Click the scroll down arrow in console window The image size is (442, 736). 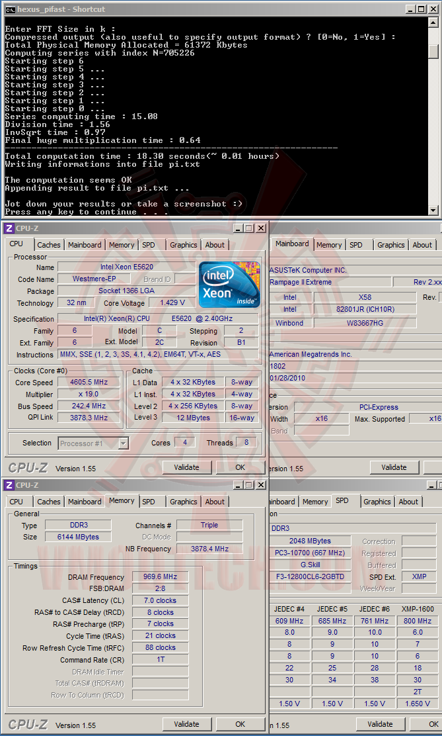(433, 210)
